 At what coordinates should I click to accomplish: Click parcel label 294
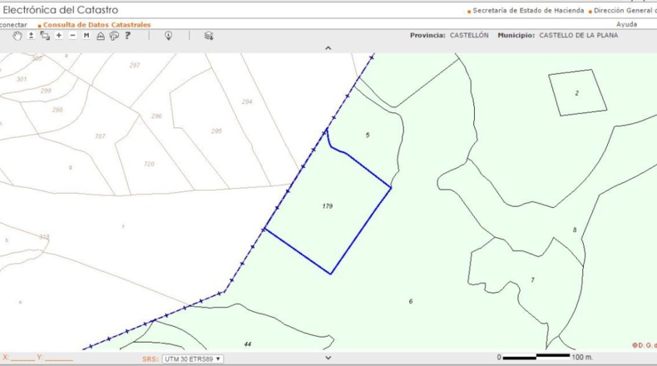[247, 101]
